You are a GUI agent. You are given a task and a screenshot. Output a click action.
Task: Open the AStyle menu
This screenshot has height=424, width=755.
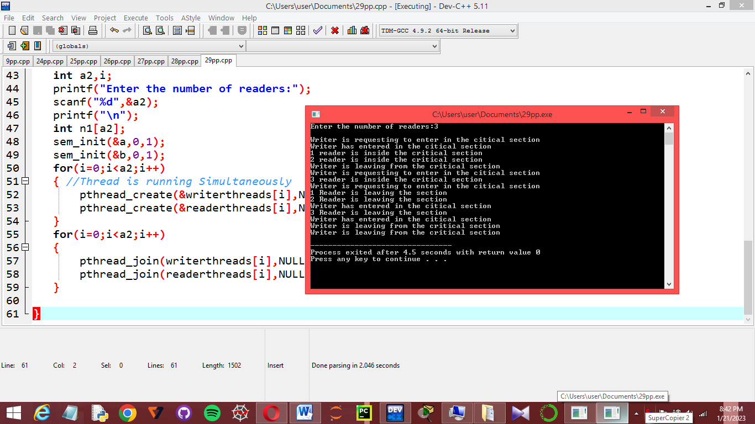click(x=191, y=18)
